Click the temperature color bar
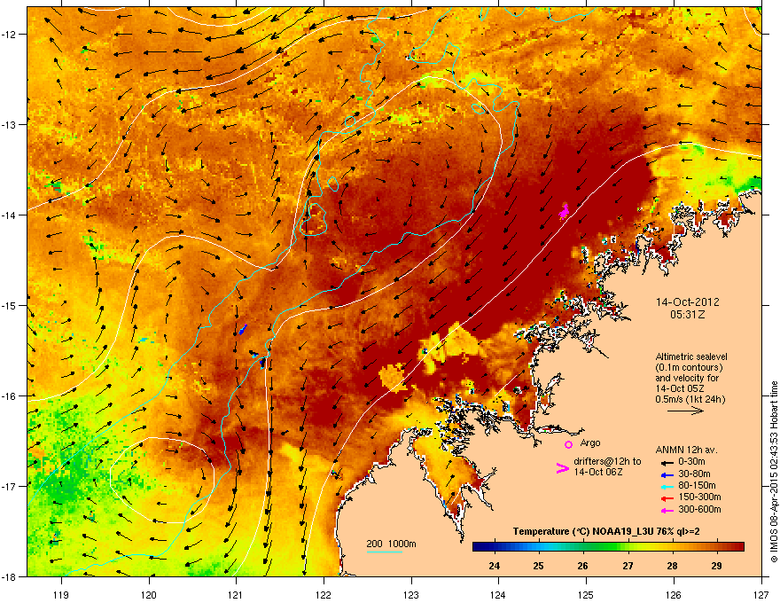Screen dimensions: 780x603 click(x=608, y=546)
